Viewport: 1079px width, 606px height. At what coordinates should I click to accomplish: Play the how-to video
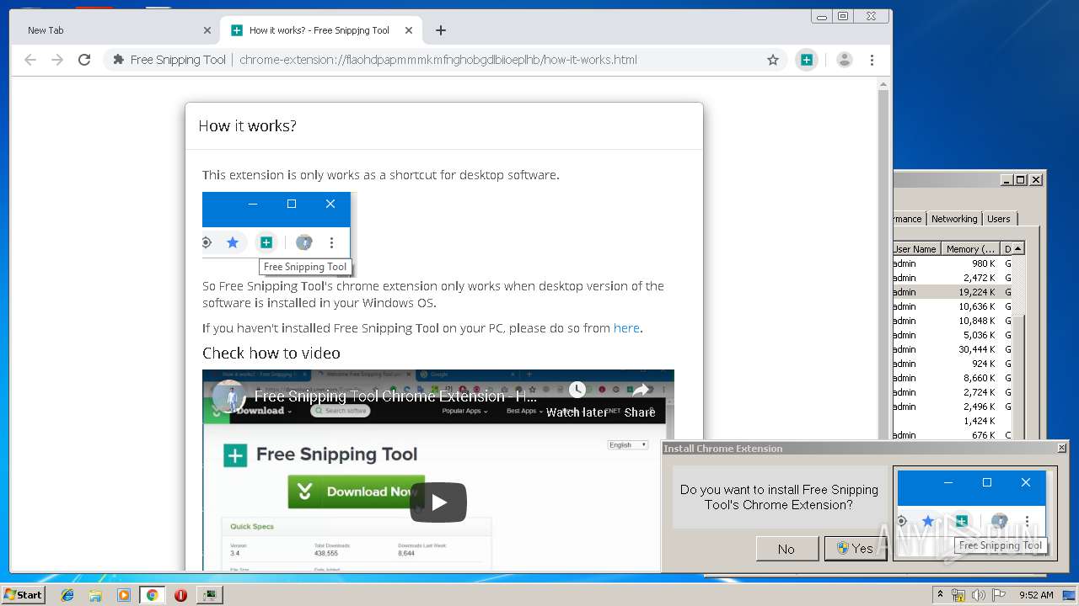point(438,502)
